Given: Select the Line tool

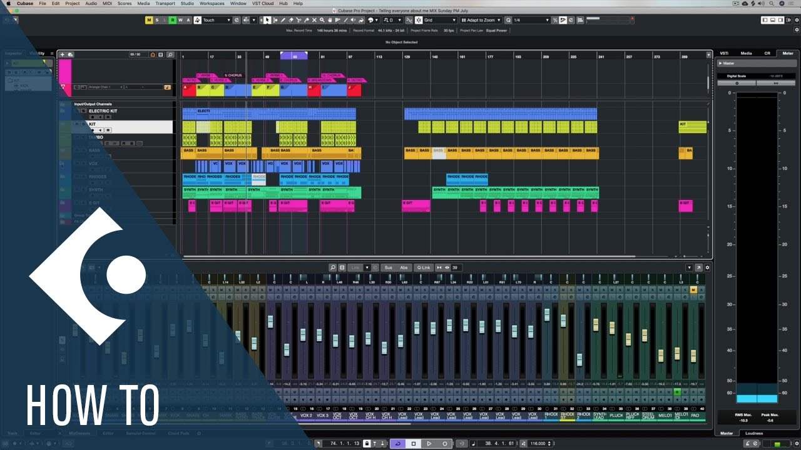Looking at the screenshot, I should [345, 20].
